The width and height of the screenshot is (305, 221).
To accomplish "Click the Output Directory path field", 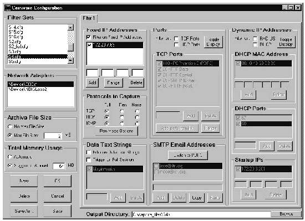I will pyautogui.click(x=201, y=214).
